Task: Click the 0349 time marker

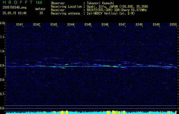Action: click(156, 25)
